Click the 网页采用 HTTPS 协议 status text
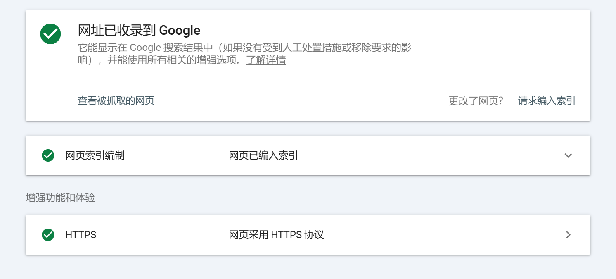The image size is (616, 279). tap(277, 235)
